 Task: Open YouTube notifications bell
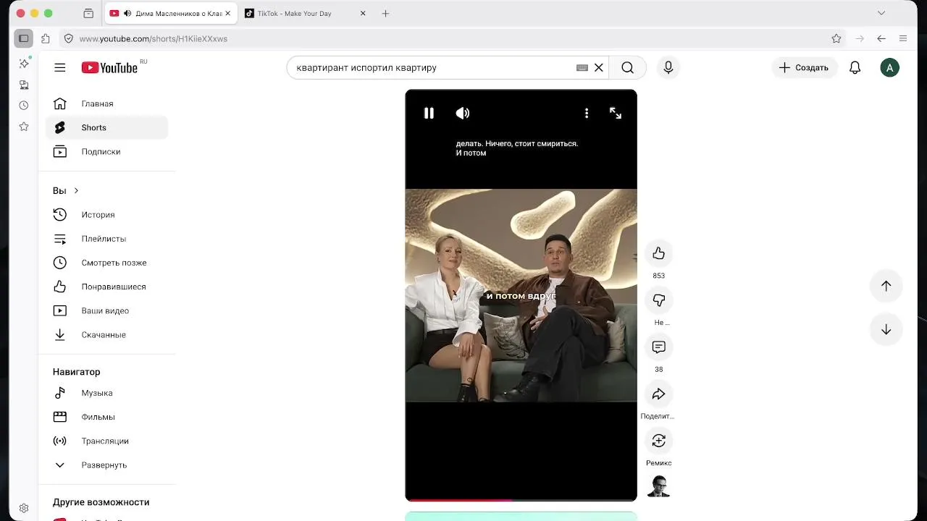click(x=855, y=67)
